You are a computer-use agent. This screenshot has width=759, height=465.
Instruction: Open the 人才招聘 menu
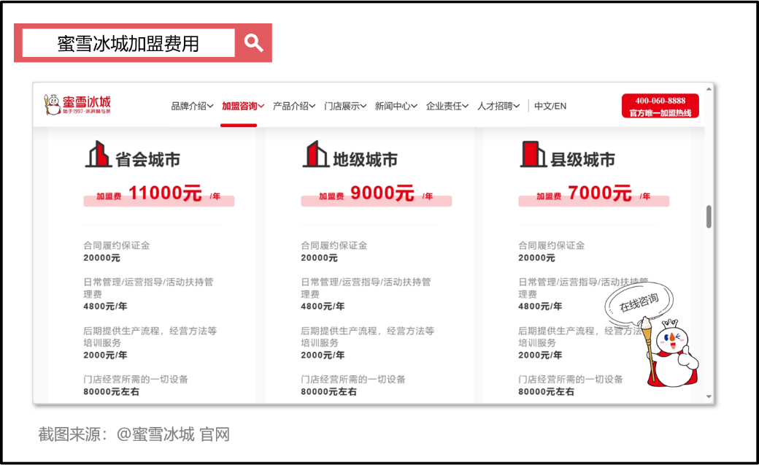[x=498, y=106]
